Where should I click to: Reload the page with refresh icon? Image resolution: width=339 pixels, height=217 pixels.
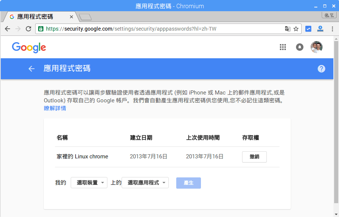pyautogui.click(x=28, y=29)
